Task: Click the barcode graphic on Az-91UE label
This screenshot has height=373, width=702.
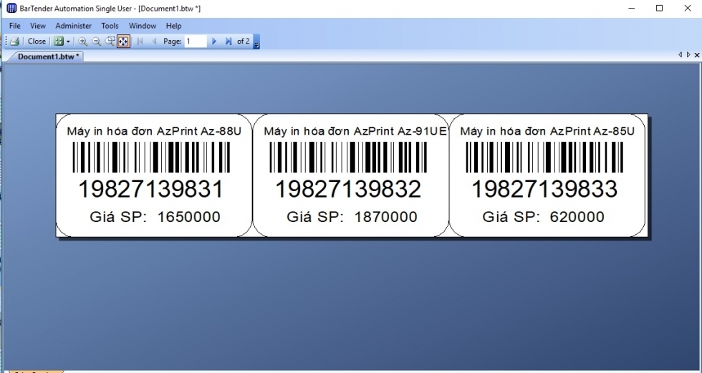Action: (348, 157)
